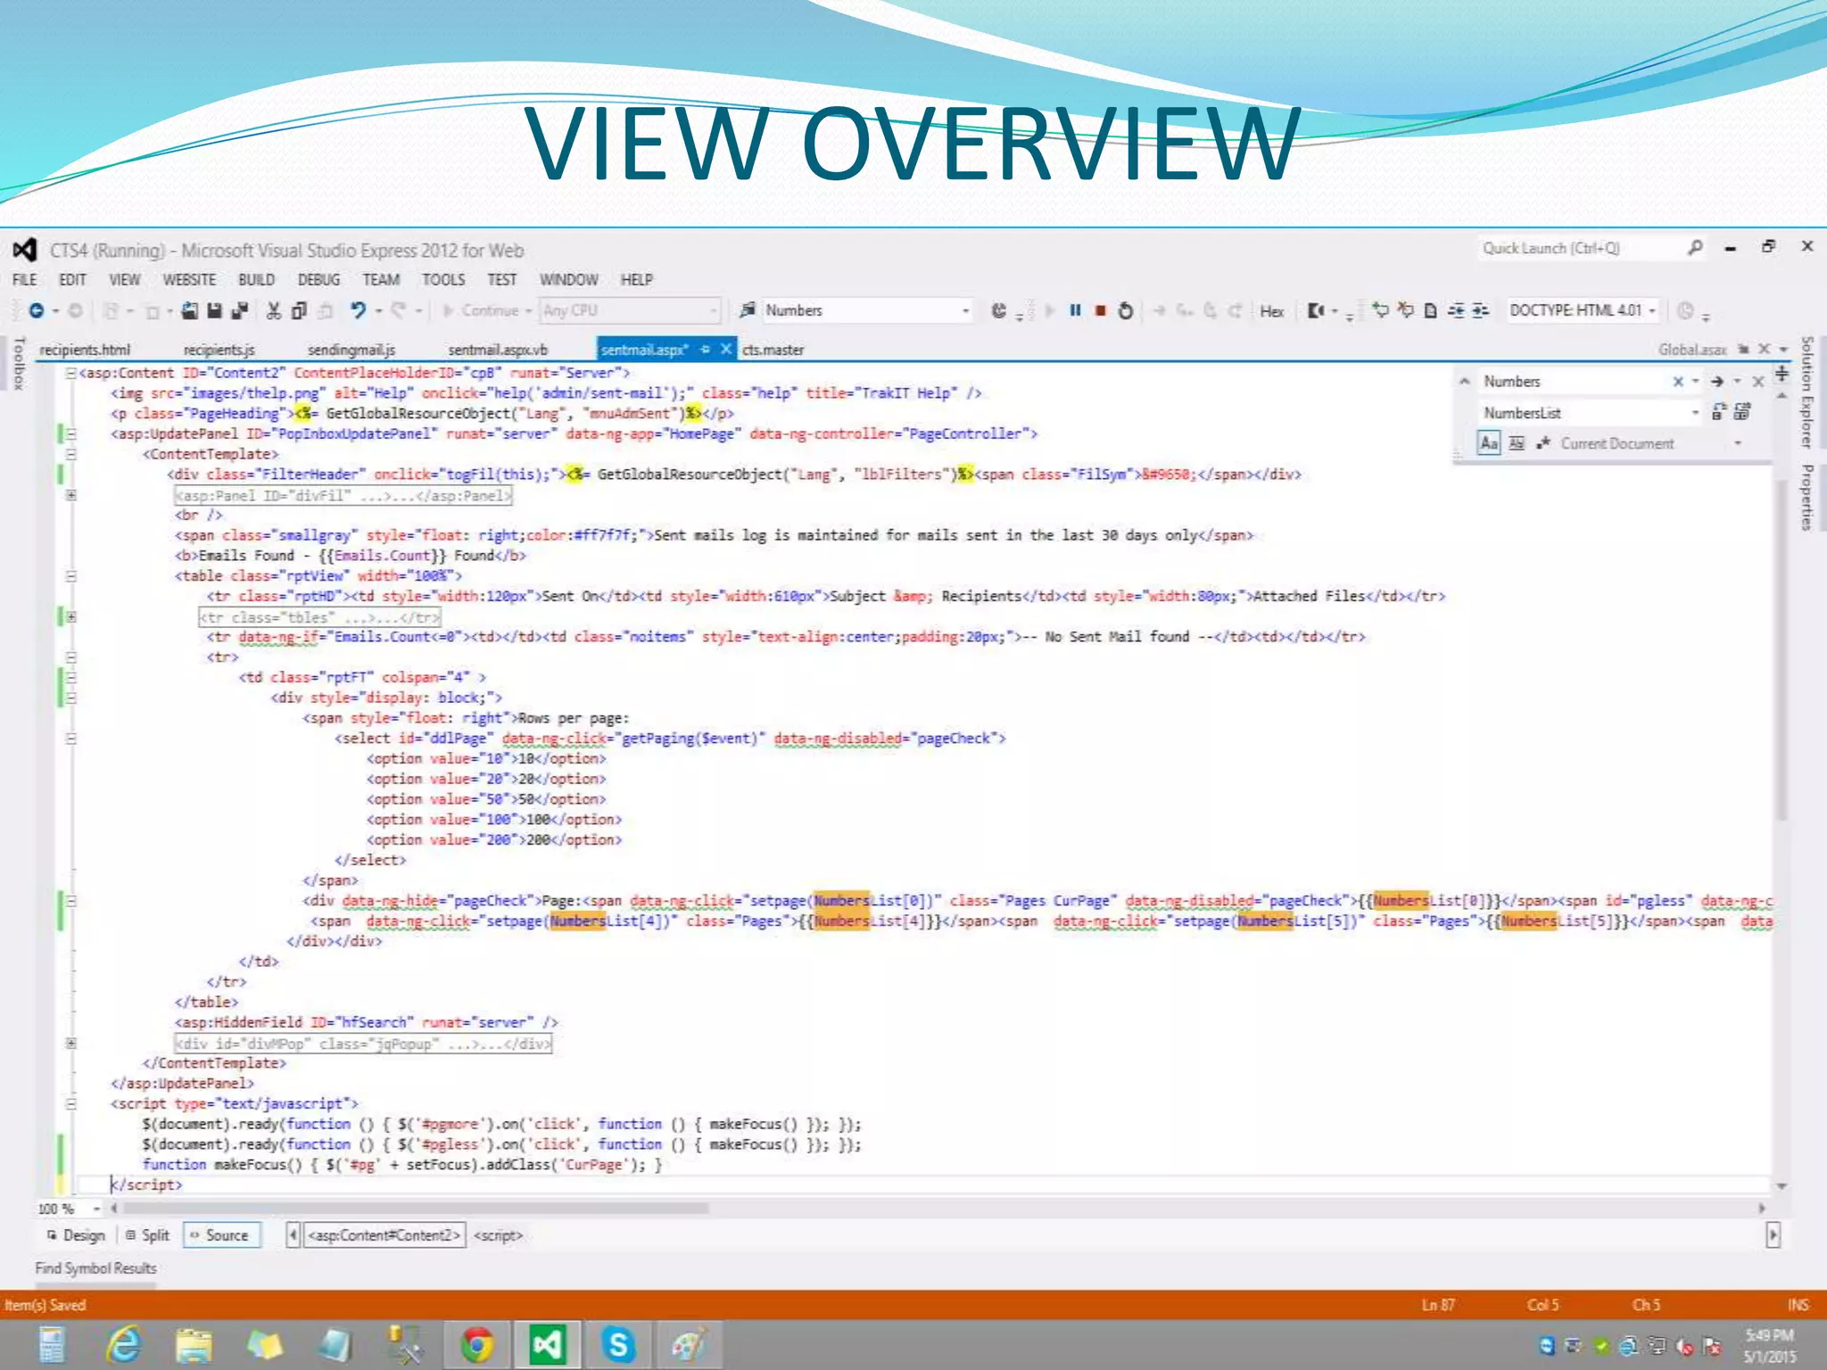
Task: Toggle Match Whole Word option
Action: pyautogui.click(x=1517, y=443)
